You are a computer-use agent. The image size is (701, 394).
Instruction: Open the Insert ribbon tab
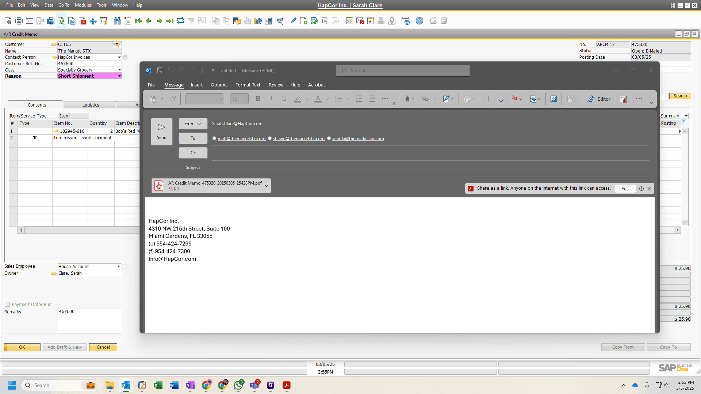(197, 85)
